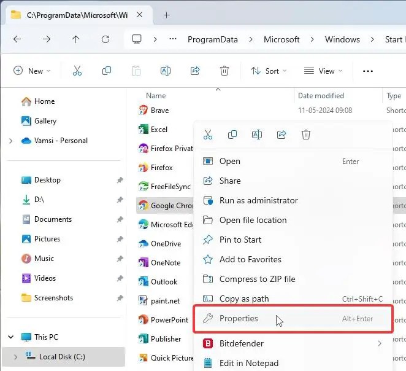Add a new tab with the plus

[166, 15]
